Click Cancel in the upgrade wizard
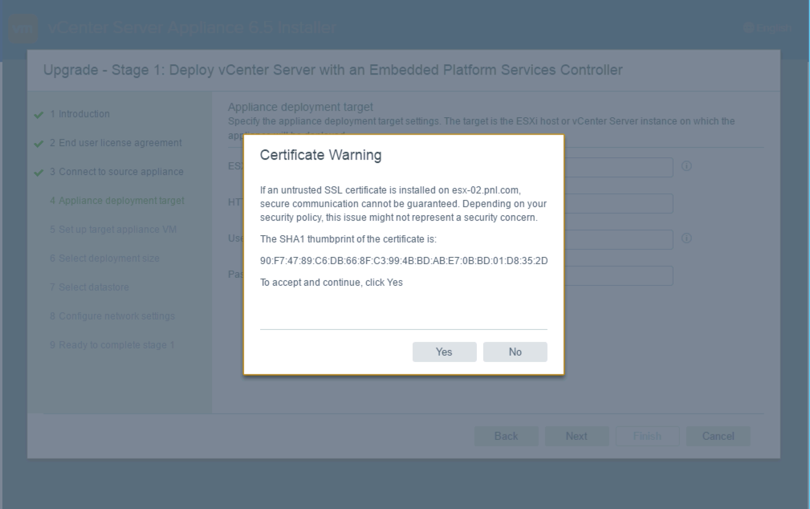Viewport: 810px width, 509px height. pos(718,436)
